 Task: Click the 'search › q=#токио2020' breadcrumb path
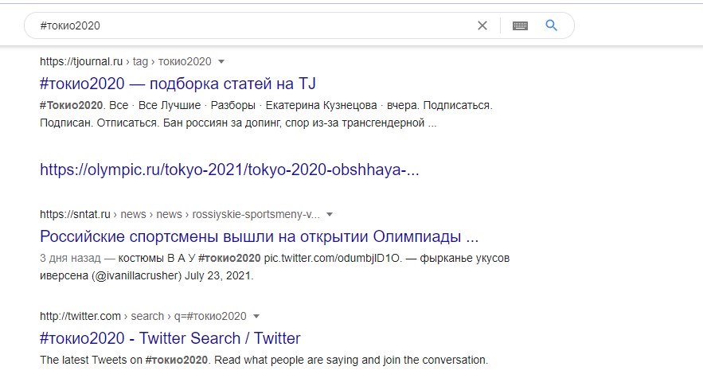click(x=189, y=316)
